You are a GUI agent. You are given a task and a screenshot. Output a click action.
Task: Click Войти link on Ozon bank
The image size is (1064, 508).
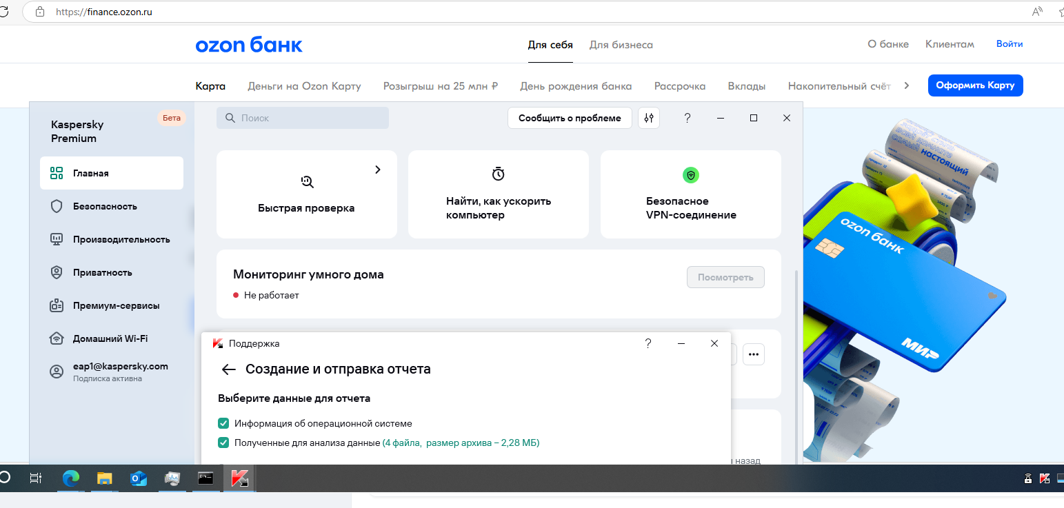tap(1010, 43)
